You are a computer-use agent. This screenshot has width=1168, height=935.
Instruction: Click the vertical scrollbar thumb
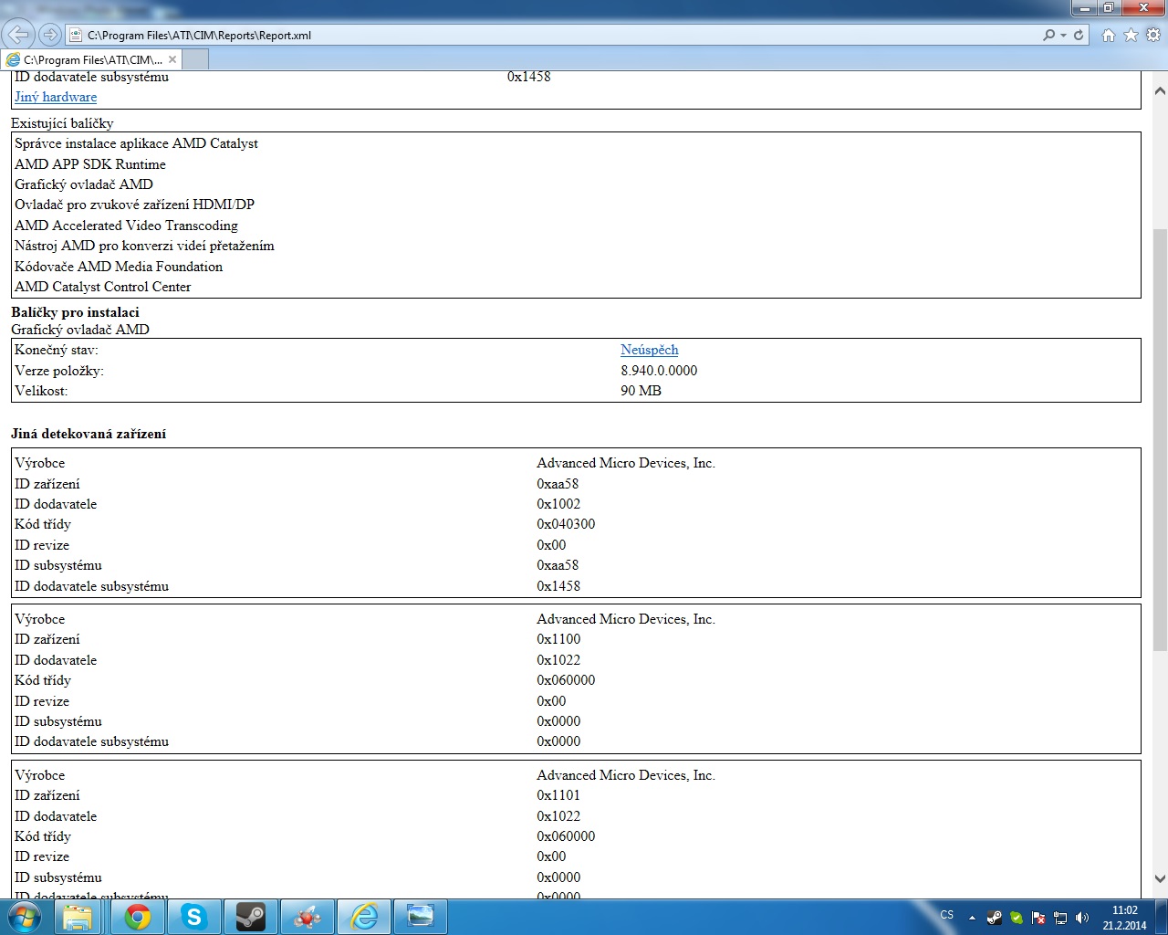click(x=1160, y=438)
